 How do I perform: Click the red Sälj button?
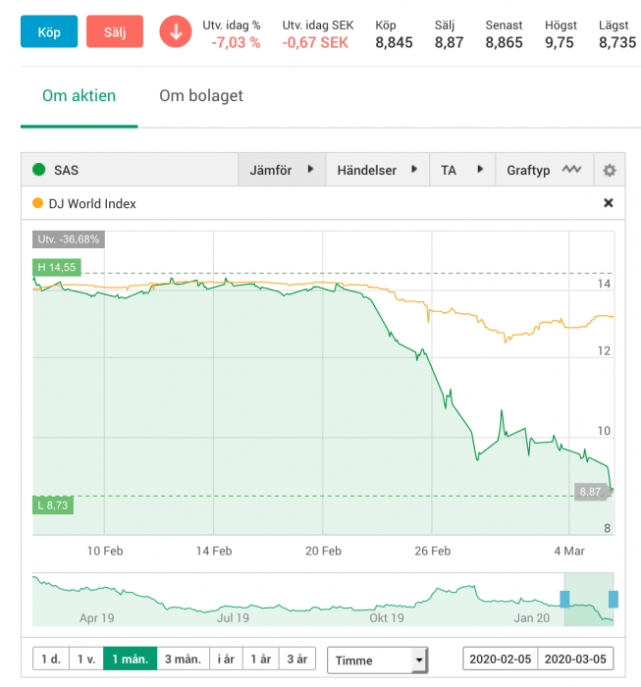[115, 31]
